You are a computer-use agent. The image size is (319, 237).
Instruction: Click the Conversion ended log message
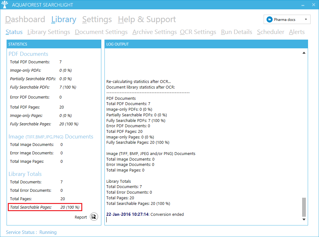[x=167, y=215]
